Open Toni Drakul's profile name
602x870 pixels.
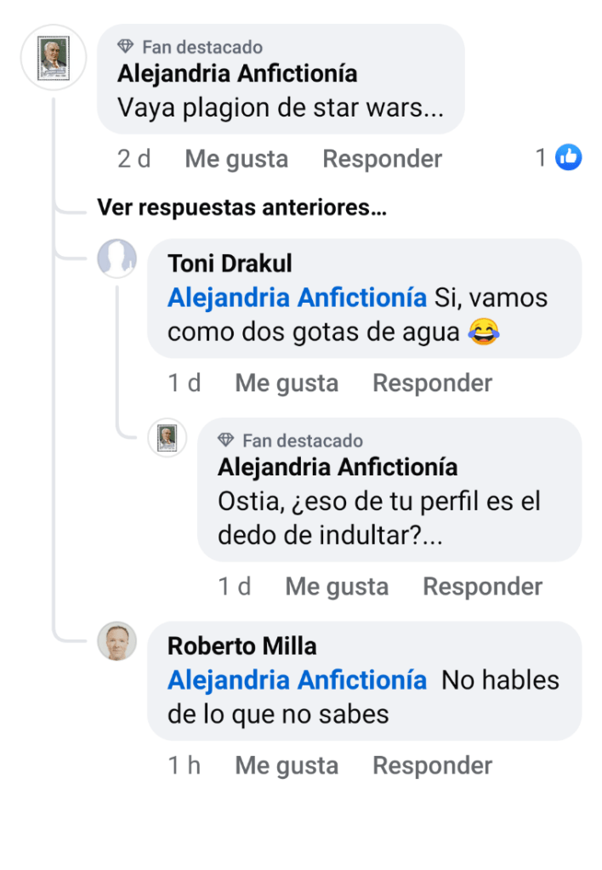pos(230,264)
